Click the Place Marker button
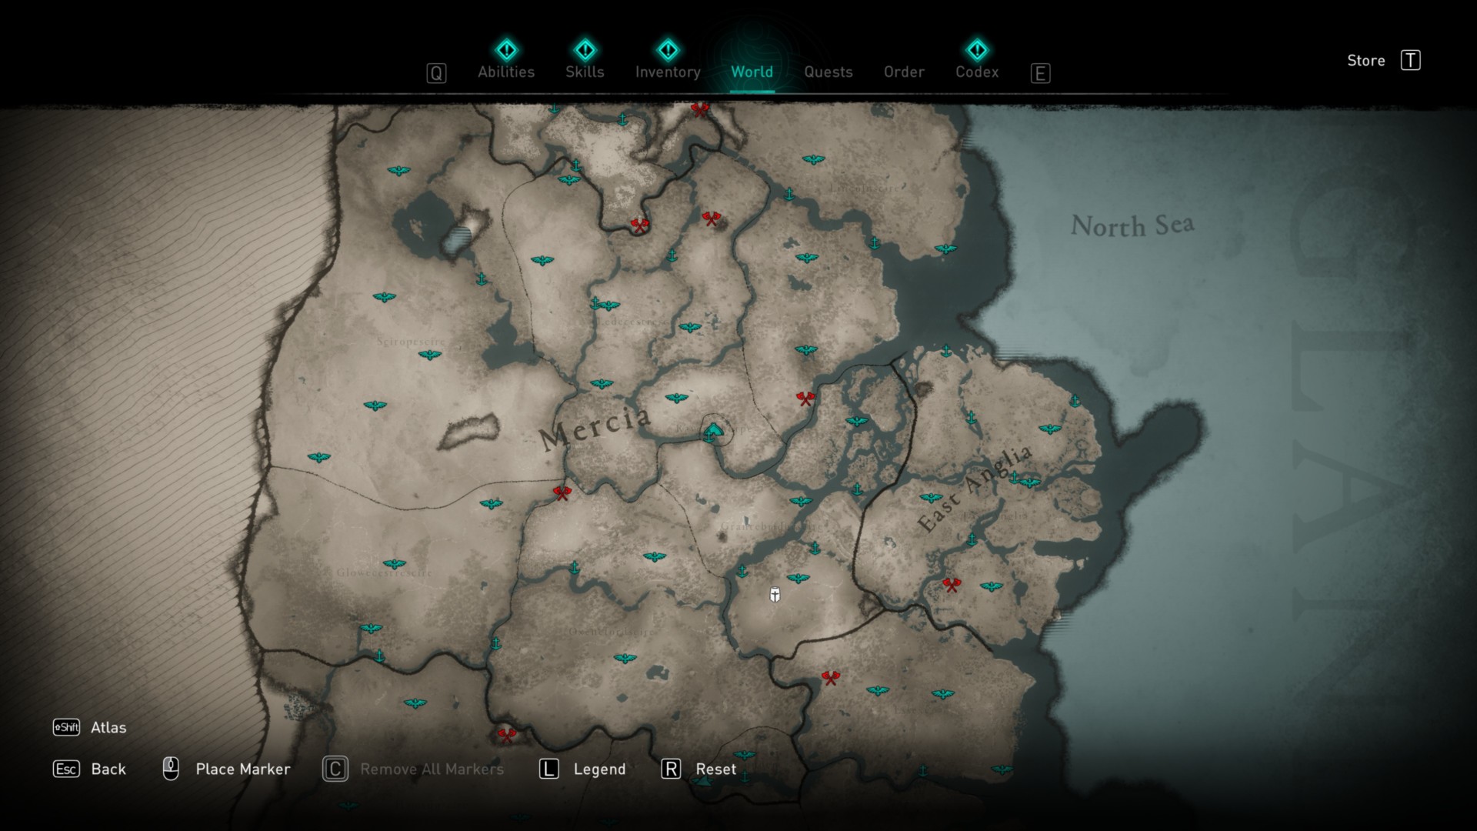 pyautogui.click(x=224, y=768)
